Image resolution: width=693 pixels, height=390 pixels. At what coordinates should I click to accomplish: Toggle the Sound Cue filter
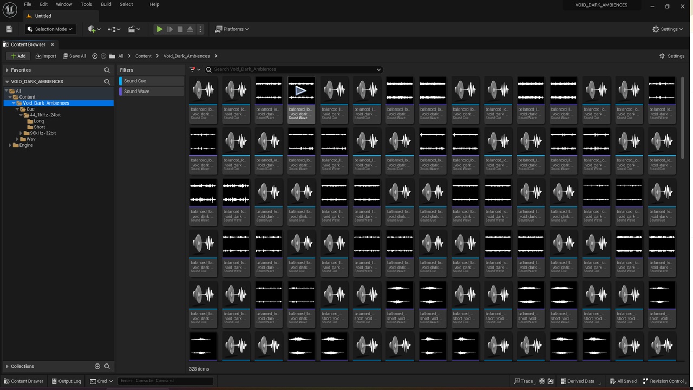[x=152, y=81]
